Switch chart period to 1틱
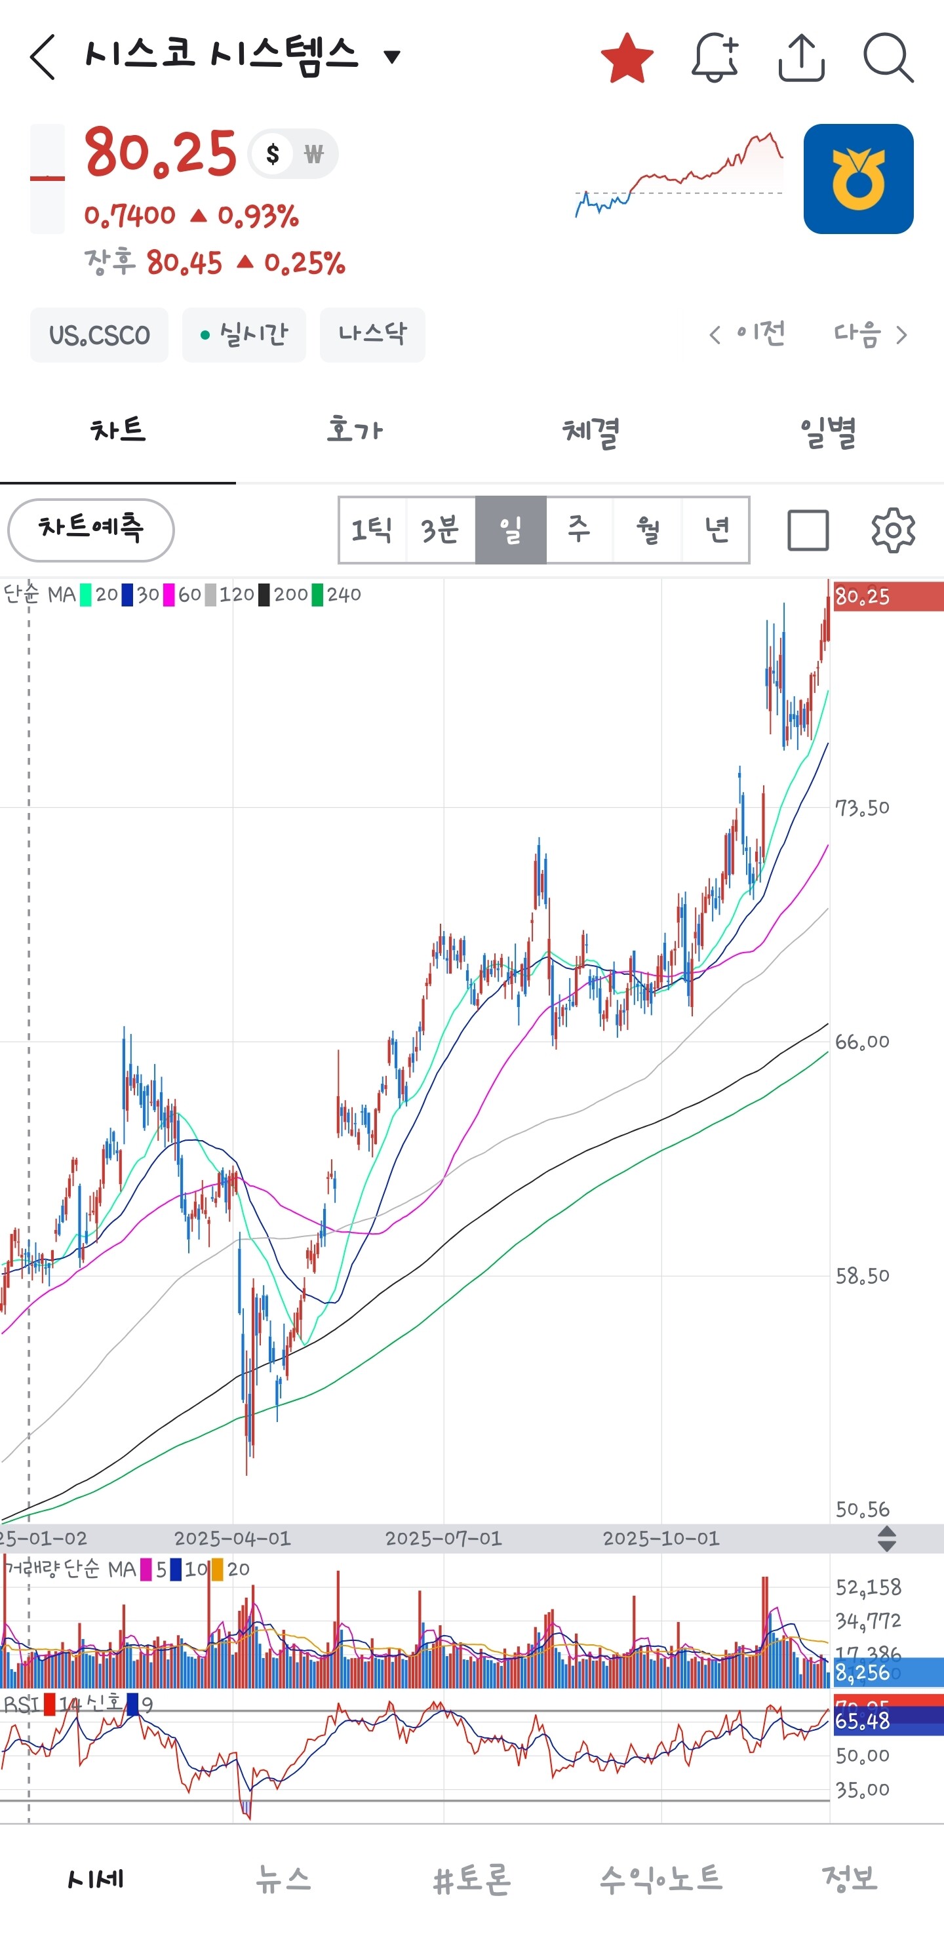This screenshot has width=944, height=1938. click(372, 530)
